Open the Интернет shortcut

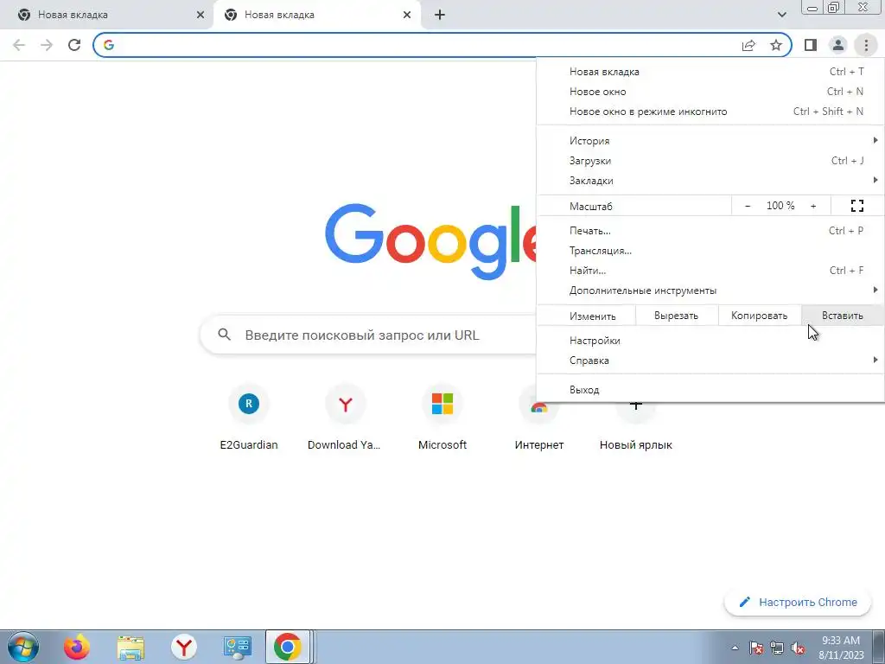(x=539, y=429)
